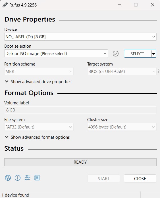Expand Show advanced format options

point(37,137)
